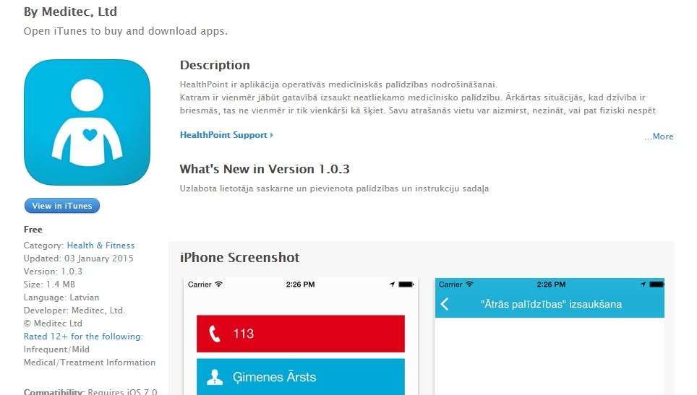
Task: Click the battery icon in second screenshot
Action: (657, 285)
